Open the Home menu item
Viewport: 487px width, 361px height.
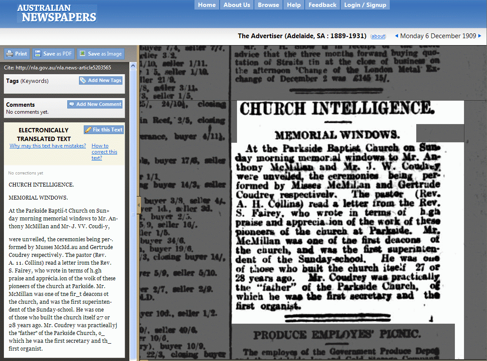coord(207,5)
